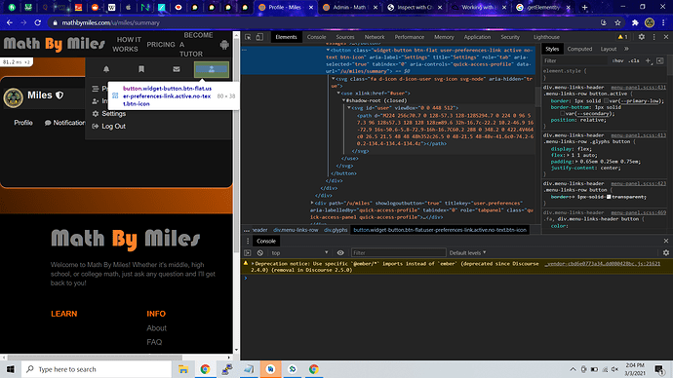The image size is (673, 378).
Task: Switch to the Sources tab
Action: tap(345, 37)
